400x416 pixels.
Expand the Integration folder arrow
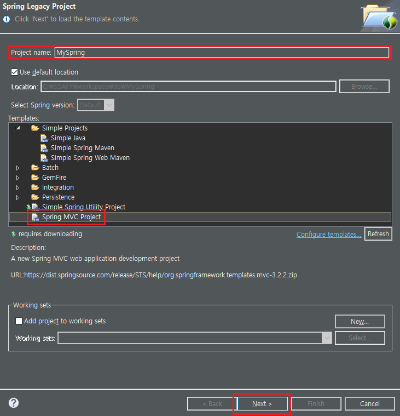tap(18, 187)
